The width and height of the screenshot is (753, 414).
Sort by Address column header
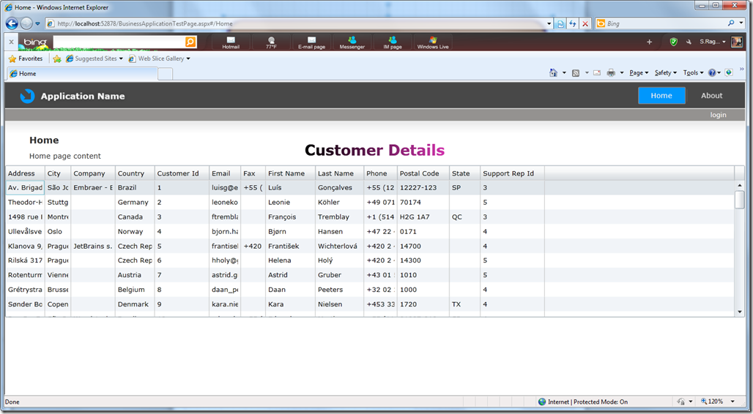point(25,173)
